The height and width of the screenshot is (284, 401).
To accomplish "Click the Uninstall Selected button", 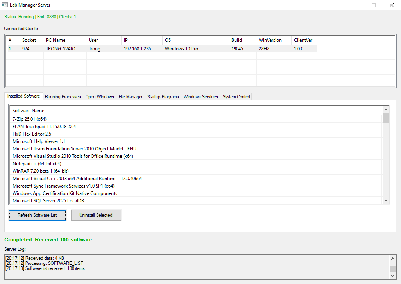I will tap(96, 215).
